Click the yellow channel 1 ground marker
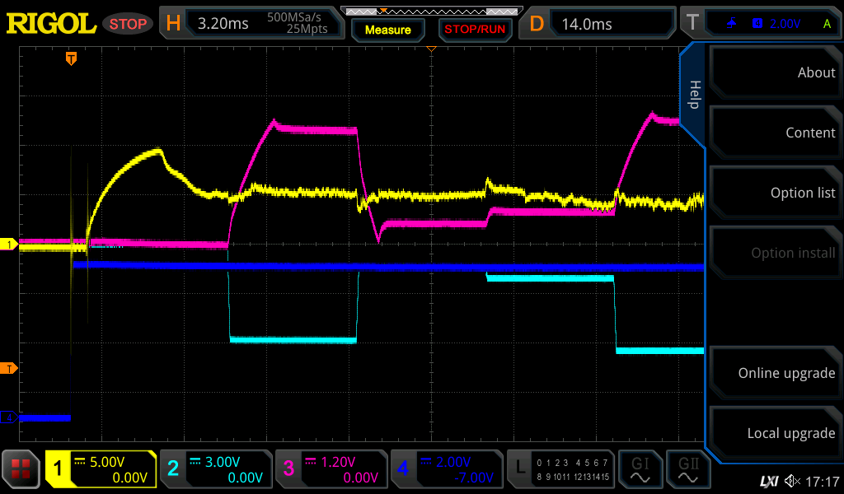844x494 pixels. coord(9,245)
